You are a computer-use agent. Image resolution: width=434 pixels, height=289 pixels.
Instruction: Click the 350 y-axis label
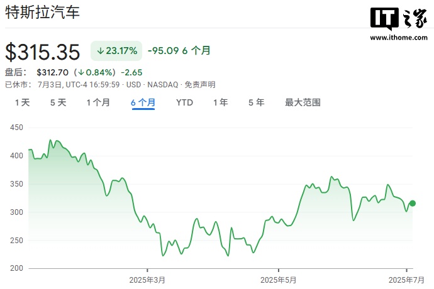pos(16,184)
